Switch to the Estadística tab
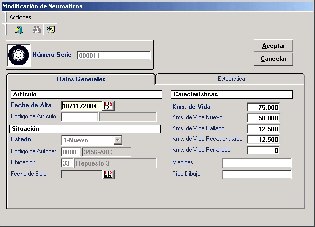 (x=231, y=79)
